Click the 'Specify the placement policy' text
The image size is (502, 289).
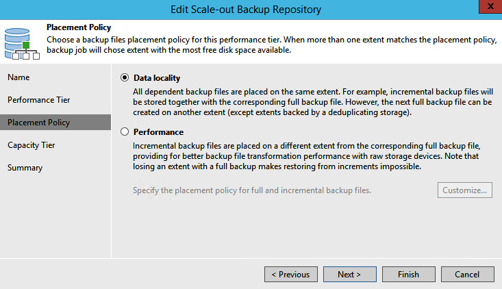click(x=252, y=190)
